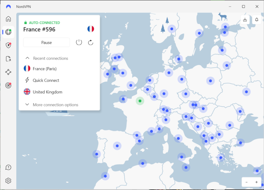Close the NordVPN window
This screenshot has width=264, height=190.
257,6
